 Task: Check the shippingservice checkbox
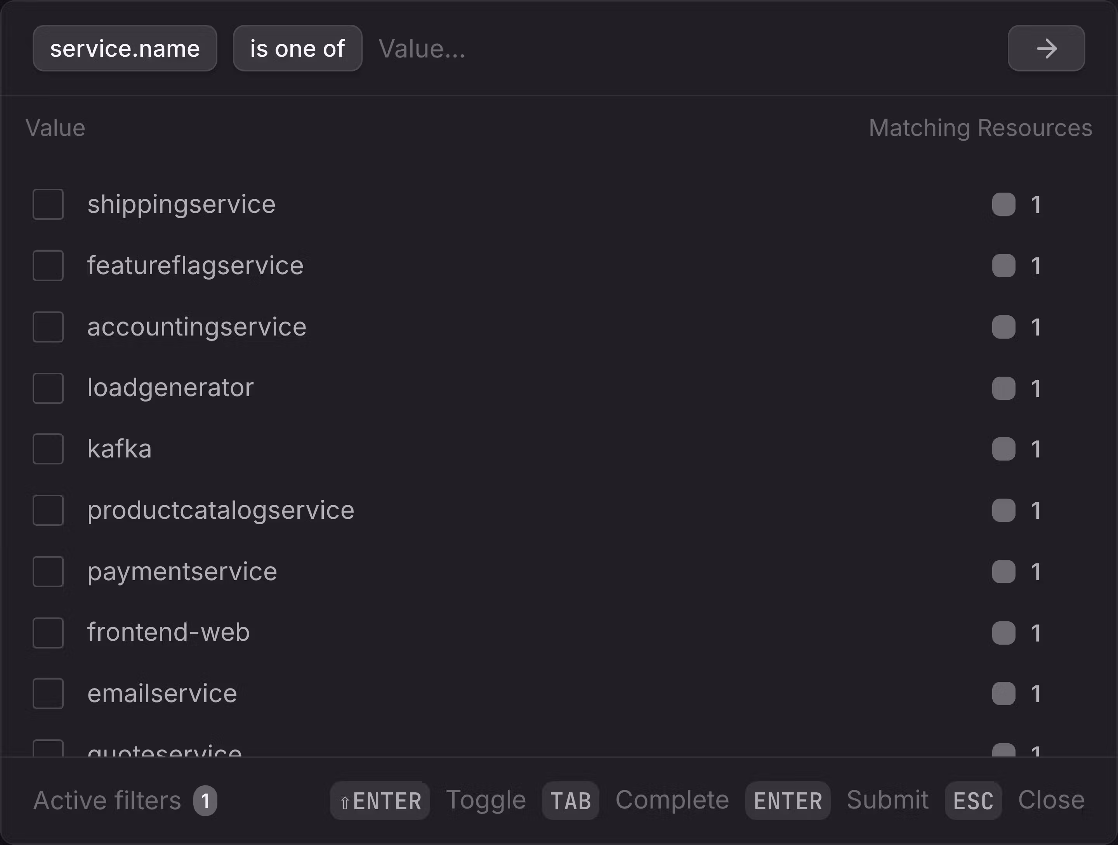pos(48,204)
